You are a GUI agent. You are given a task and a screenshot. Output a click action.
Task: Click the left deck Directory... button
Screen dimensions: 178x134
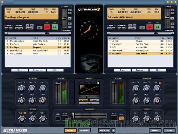coord(37,70)
